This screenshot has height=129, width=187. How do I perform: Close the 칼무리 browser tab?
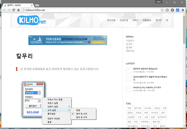pyautogui.click(x=32, y=5)
